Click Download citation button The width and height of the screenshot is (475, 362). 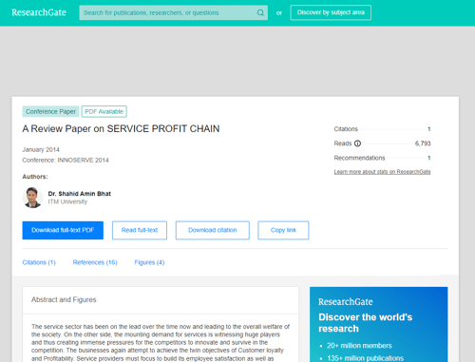(213, 230)
